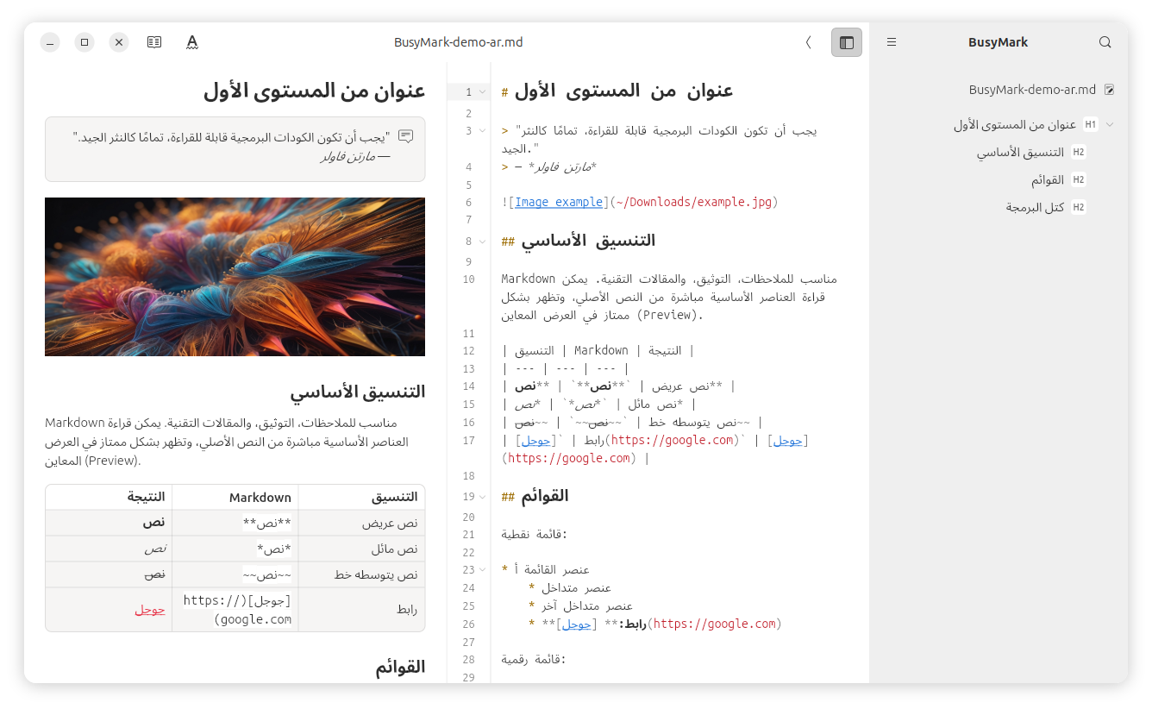Open the text formatting icon

coord(192,41)
